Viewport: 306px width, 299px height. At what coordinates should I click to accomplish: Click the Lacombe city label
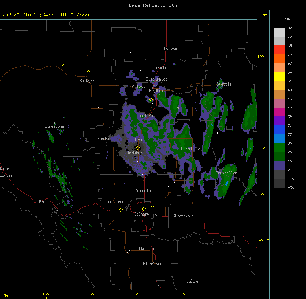click(x=160, y=68)
